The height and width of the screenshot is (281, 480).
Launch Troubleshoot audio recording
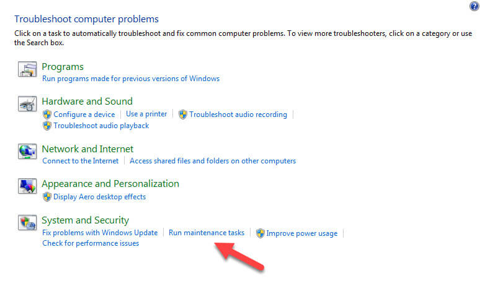238,115
